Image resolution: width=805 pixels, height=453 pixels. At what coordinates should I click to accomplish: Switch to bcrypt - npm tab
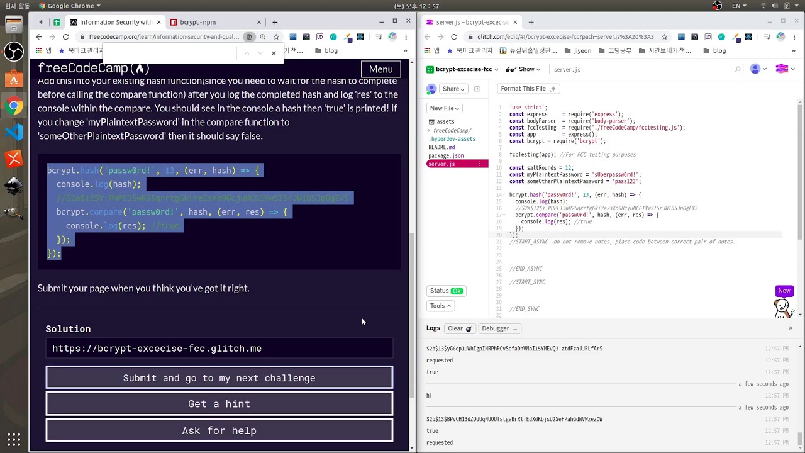[x=214, y=22]
